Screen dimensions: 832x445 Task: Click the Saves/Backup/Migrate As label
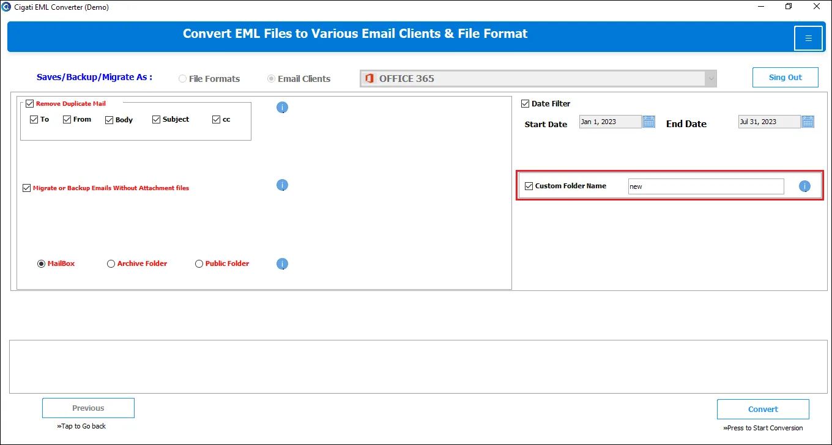[x=94, y=77]
